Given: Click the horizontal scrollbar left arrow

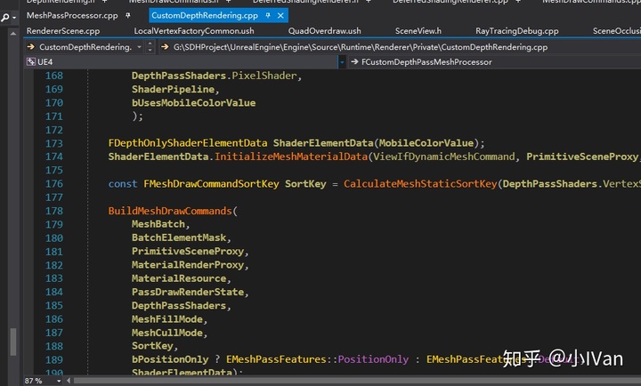Looking at the screenshot, I should click(x=69, y=381).
